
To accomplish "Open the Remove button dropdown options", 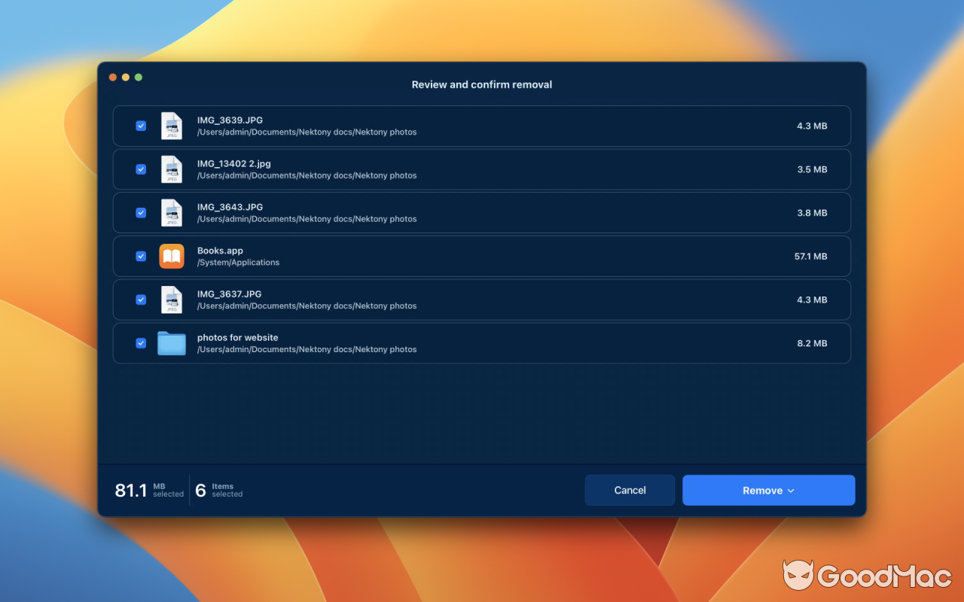I will (x=791, y=490).
